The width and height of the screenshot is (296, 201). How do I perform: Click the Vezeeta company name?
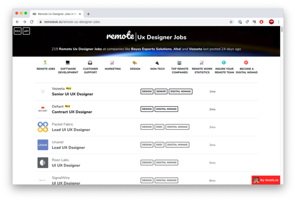click(58, 89)
